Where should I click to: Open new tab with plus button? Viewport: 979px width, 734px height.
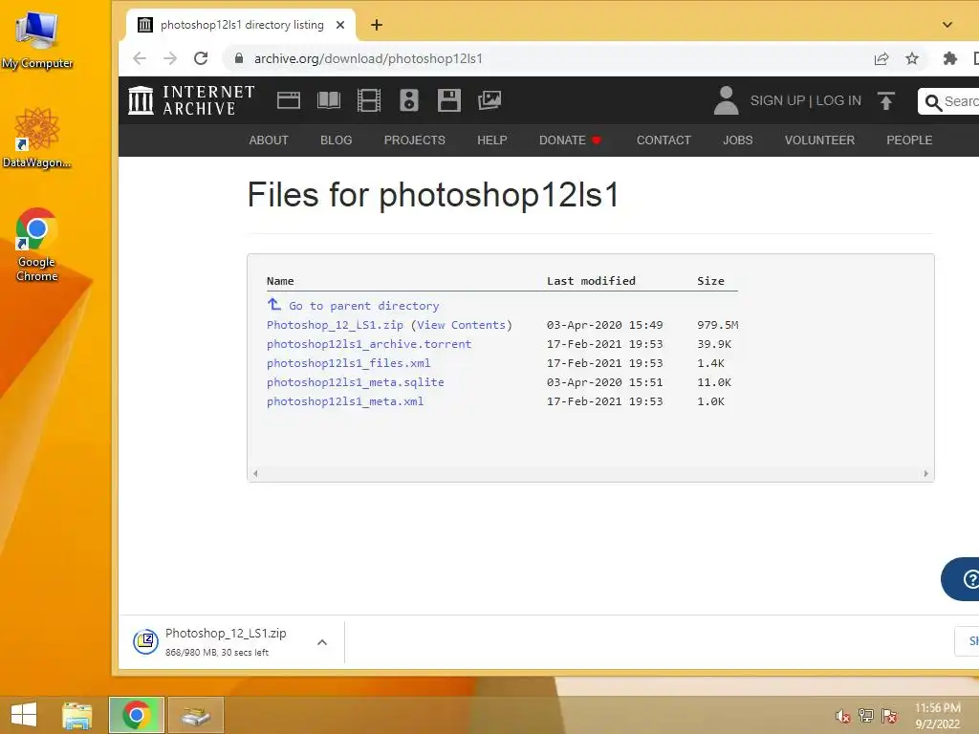pyautogui.click(x=376, y=25)
